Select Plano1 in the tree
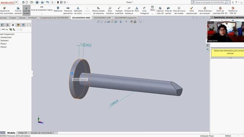 3,44
